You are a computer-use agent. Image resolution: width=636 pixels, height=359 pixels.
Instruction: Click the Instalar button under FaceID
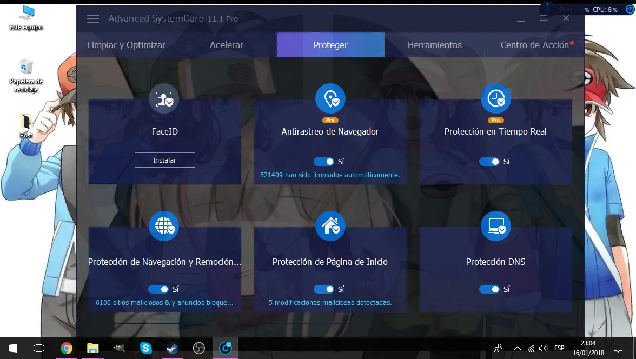(164, 160)
